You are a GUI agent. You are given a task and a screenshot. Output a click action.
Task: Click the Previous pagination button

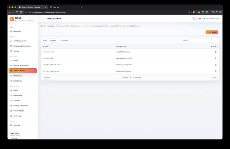coord(47,78)
